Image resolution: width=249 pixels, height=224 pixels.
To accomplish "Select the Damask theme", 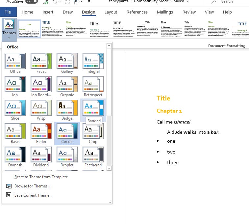I will tap(15, 154).
